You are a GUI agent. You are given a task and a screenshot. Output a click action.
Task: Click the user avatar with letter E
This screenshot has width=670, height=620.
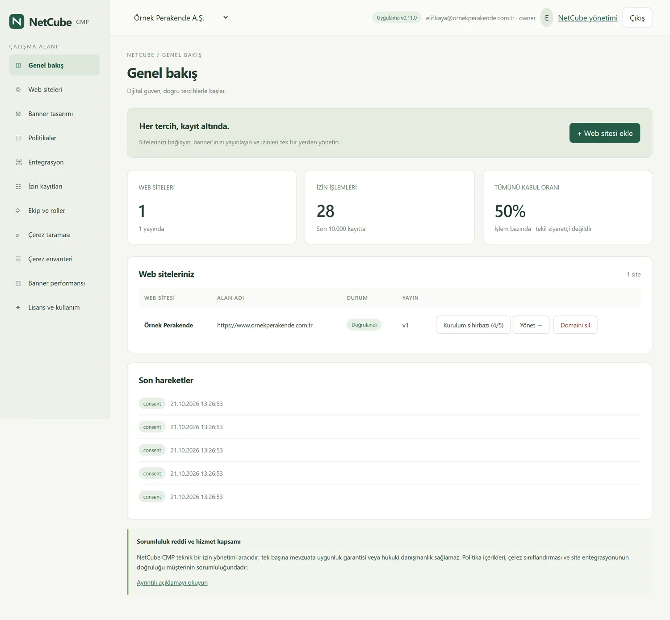tap(547, 18)
